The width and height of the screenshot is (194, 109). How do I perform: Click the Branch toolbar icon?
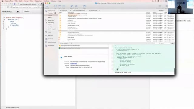[x=72, y=6]
